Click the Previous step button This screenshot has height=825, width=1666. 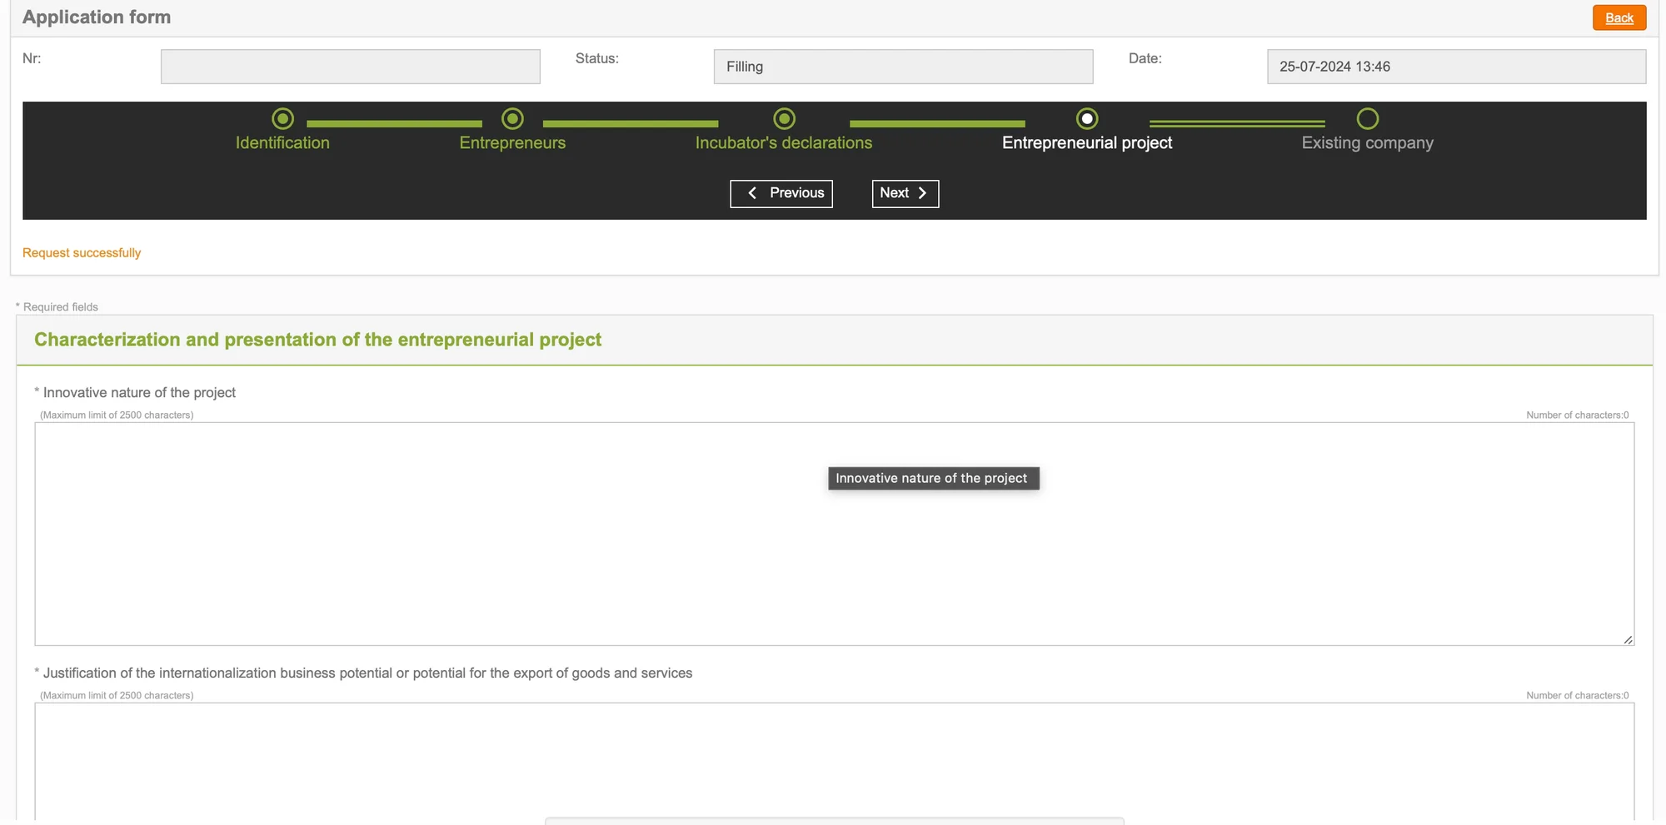[781, 193]
